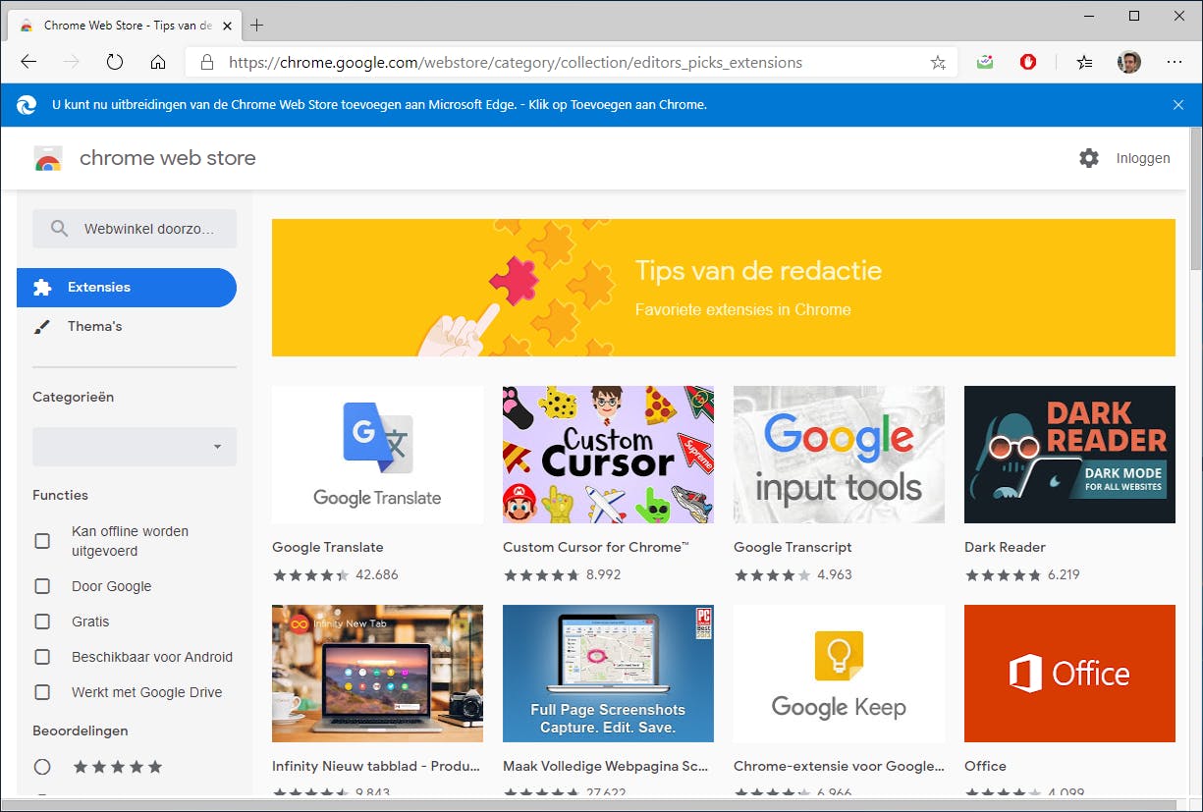
Task: Open the browser home page icon
Action: pos(158,62)
